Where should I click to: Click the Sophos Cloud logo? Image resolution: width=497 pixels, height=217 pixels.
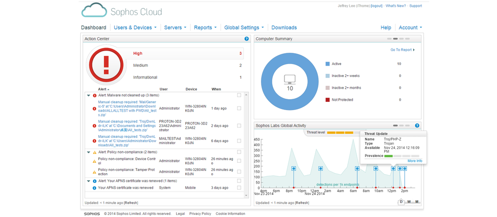coord(121,10)
